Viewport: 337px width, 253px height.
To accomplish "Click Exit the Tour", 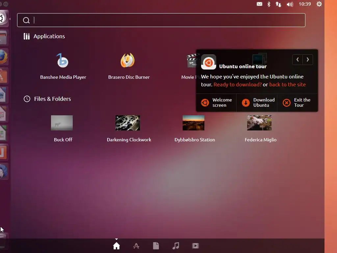I will tap(298, 103).
